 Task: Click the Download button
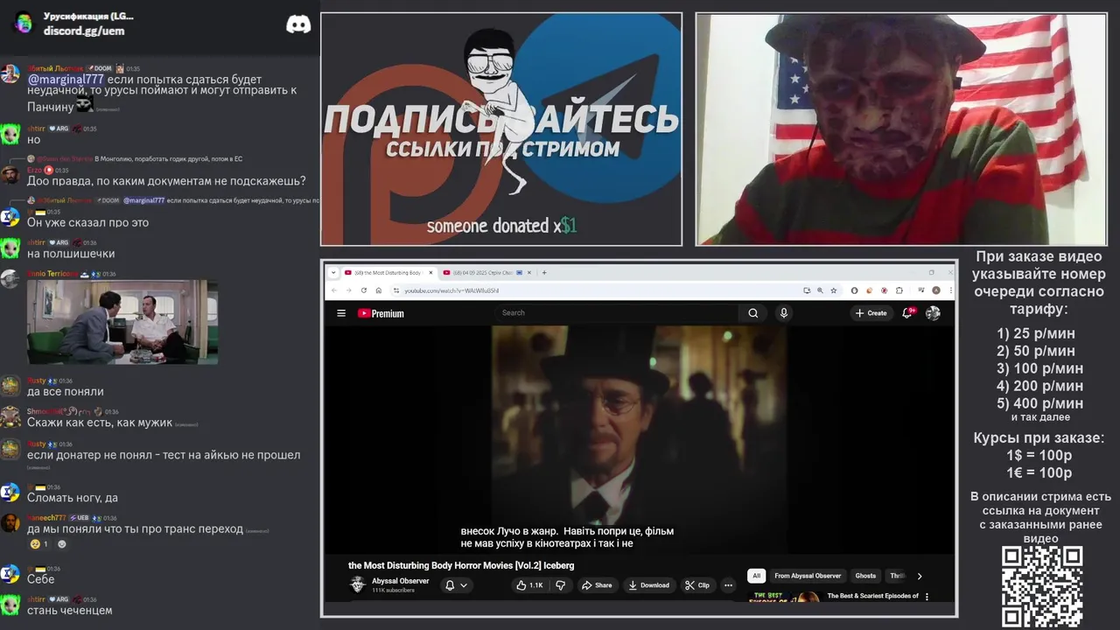tap(648, 585)
